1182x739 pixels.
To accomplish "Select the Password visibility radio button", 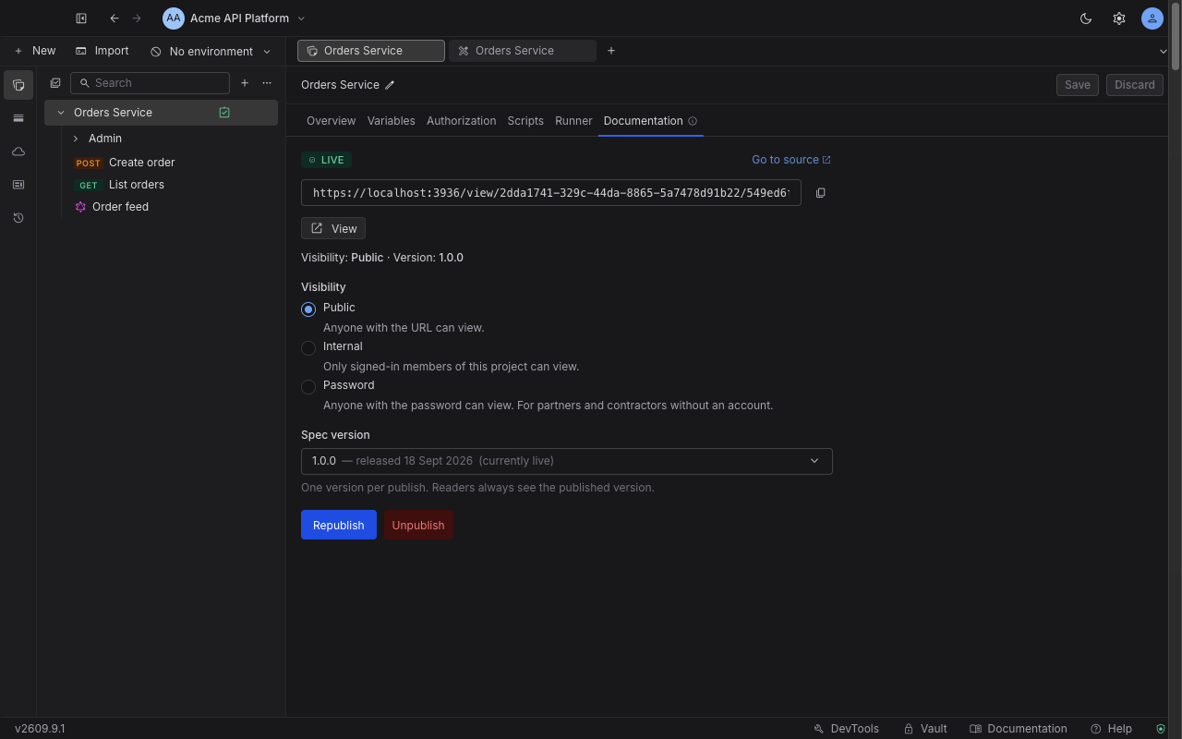I will coord(308,387).
